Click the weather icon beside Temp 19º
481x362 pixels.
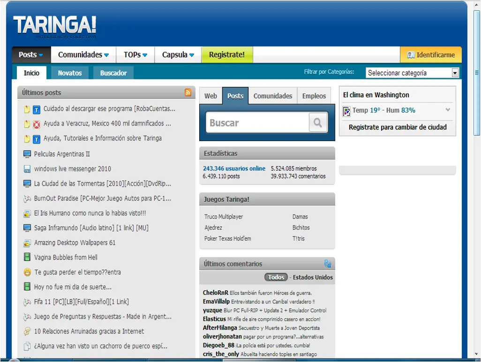[x=346, y=111]
